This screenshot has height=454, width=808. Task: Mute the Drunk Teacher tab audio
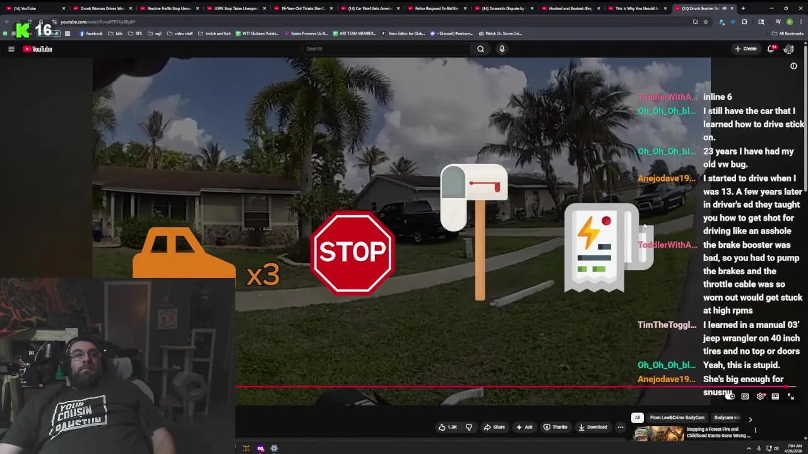coord(724,8)
